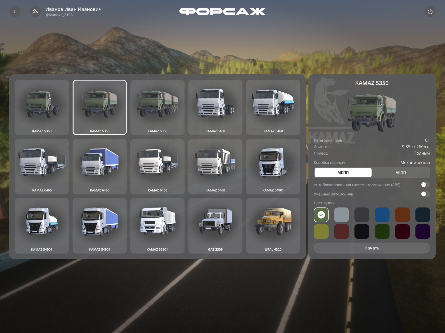
Task: Select KAMAZ 6460 with blue cargo trailer
Action: click(100, 166)
